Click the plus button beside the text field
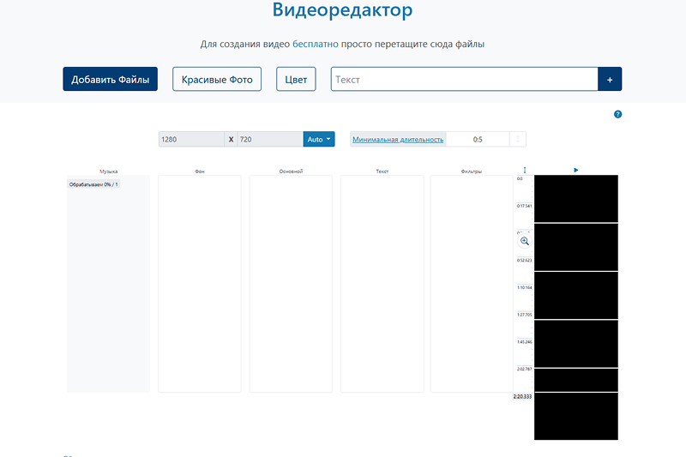 (x=610, y=79)
